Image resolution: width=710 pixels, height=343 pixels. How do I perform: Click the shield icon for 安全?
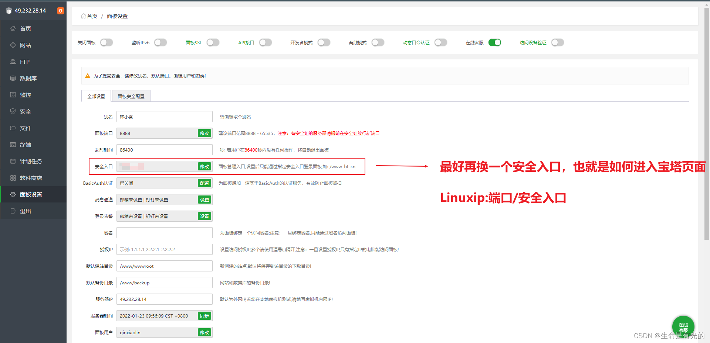pos(13,111)
